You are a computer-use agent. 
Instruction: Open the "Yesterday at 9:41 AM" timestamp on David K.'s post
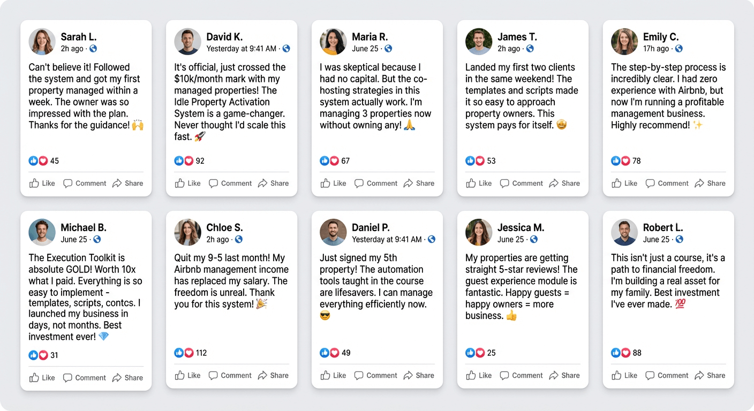click(x=242, y=49)
